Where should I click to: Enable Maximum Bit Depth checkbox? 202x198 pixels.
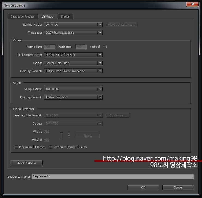(16, 147)
